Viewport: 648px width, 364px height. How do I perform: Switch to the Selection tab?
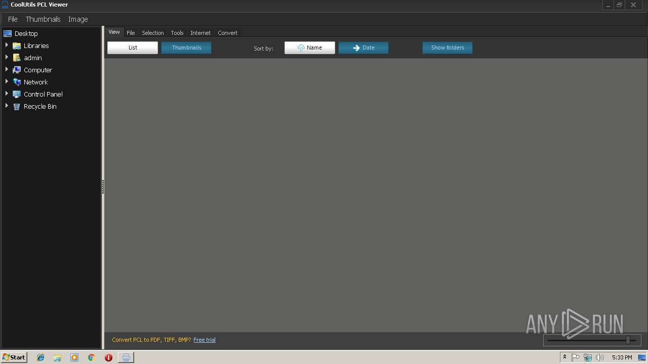pos(152,33)
